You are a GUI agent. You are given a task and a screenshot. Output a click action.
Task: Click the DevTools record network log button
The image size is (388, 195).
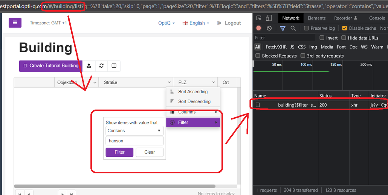coord(258,28)
